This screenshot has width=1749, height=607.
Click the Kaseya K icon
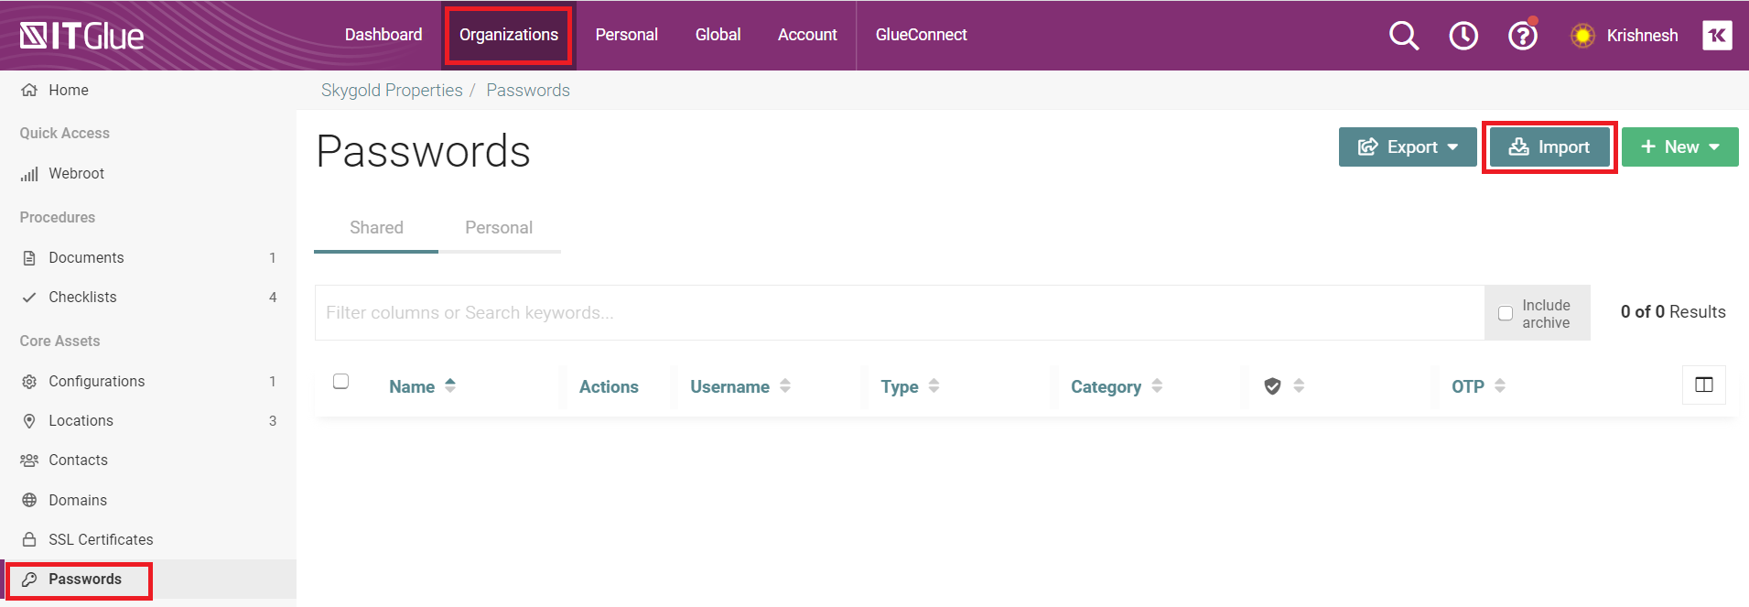click(x=1717, y=36)
